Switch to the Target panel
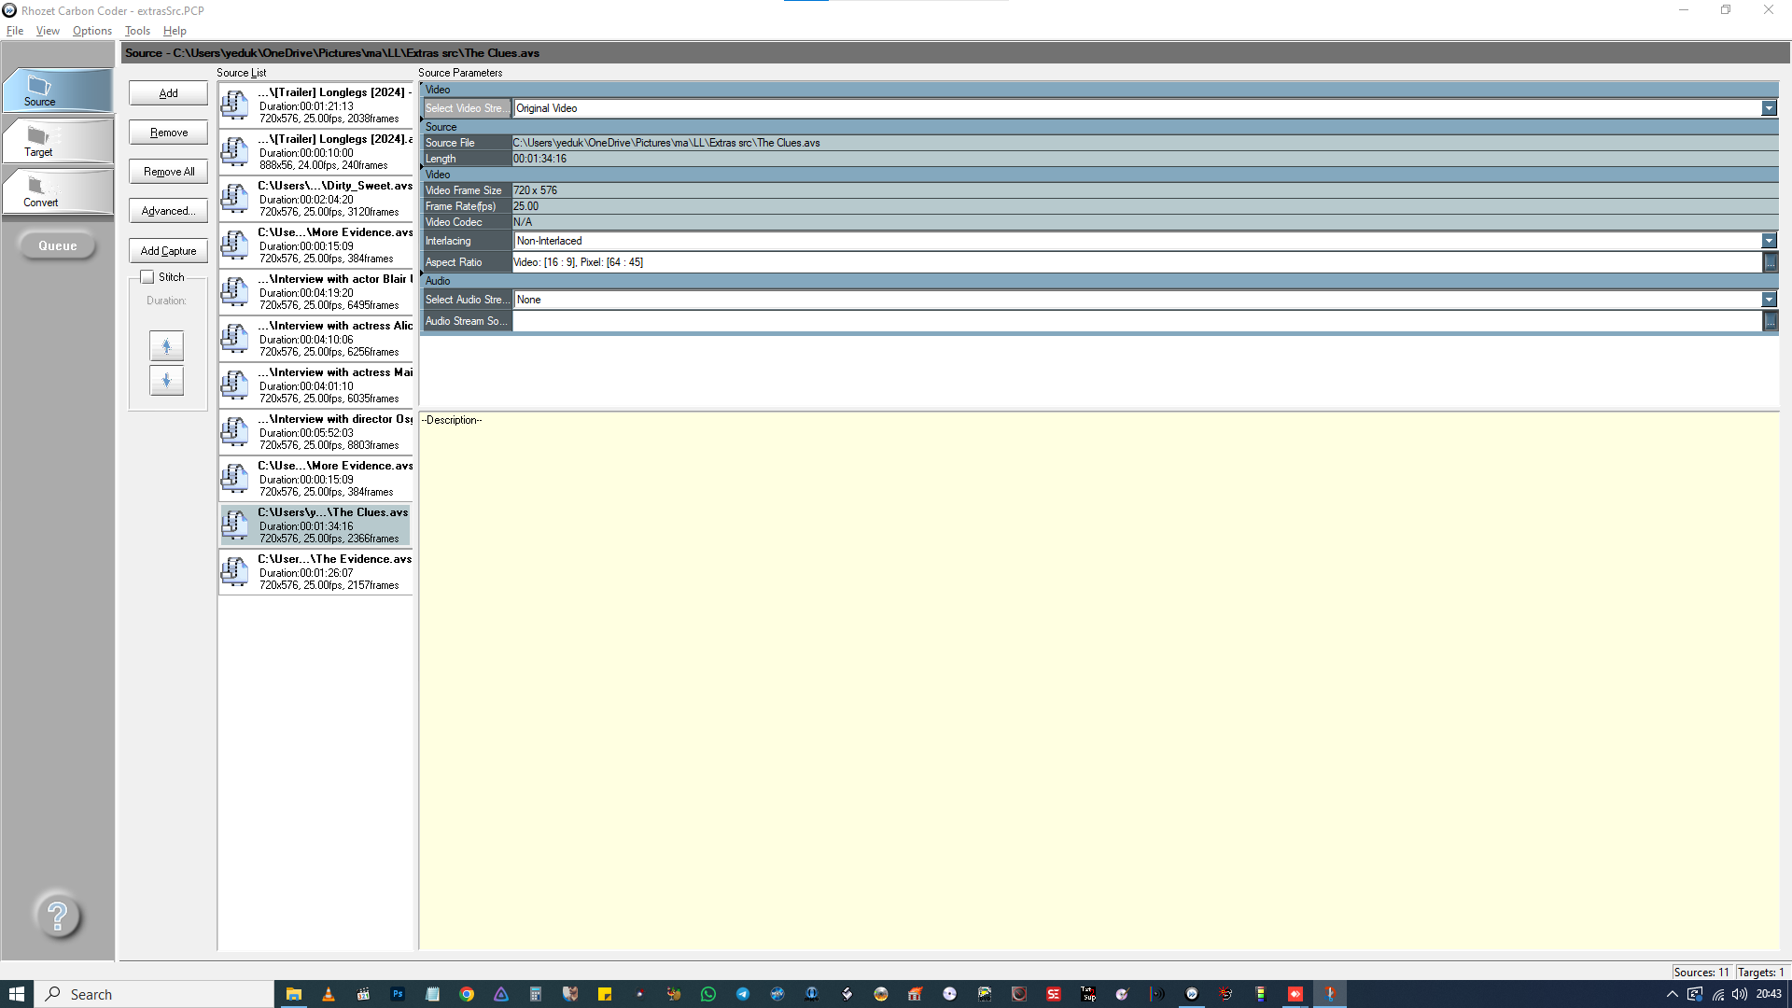The height and width of the screenshot is (1008, 1792). coord(57,140)
